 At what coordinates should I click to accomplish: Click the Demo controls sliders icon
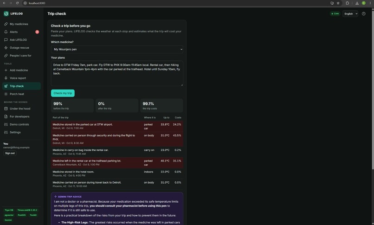coord(6,124)
